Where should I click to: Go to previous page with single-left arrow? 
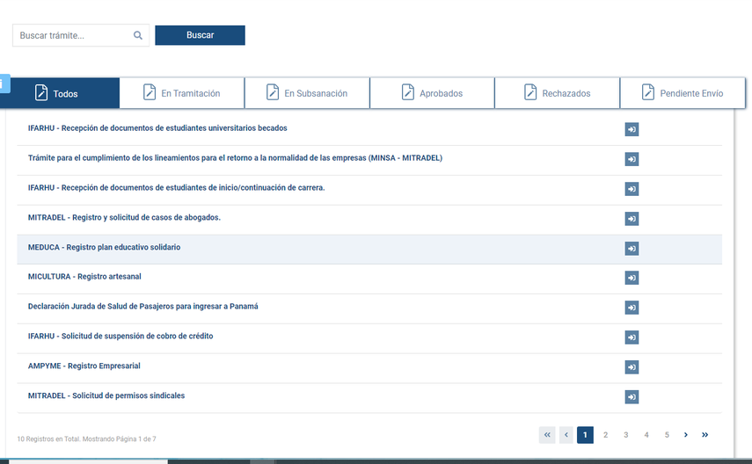point(566,435)
